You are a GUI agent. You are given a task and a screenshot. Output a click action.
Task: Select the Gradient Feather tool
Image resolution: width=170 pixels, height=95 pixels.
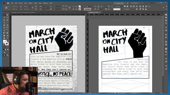[7, 33]
